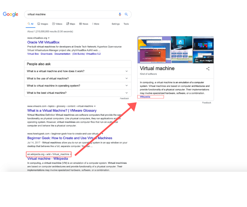This screenshot has height=207, width=247.
Task: Click Feedback below the knowledge panel
Action: click(x=207, y=103)
